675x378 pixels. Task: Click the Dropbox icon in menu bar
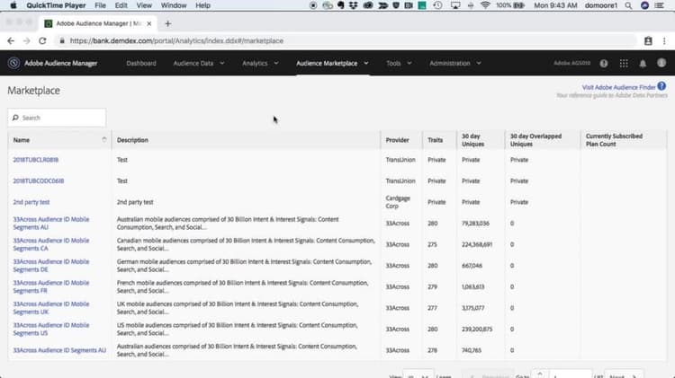pos(354,5)
